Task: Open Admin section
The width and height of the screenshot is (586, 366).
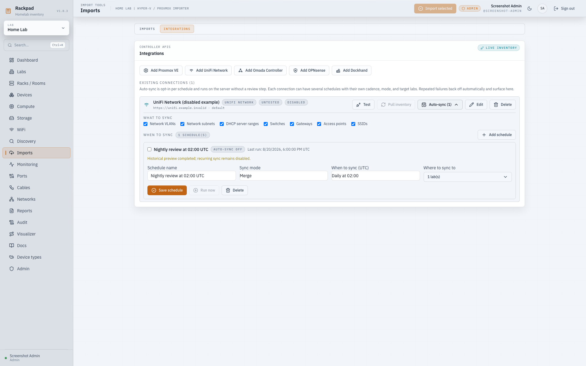Action: coord(36,269)
